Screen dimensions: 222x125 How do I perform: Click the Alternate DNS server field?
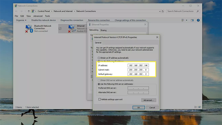[x=138, y=92]
